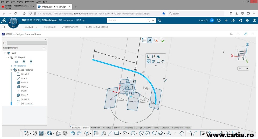The width and height of the screenshot is (258, 139).
Task: Click the Update refresh icon in toolbar
Action: coord(49,133)
